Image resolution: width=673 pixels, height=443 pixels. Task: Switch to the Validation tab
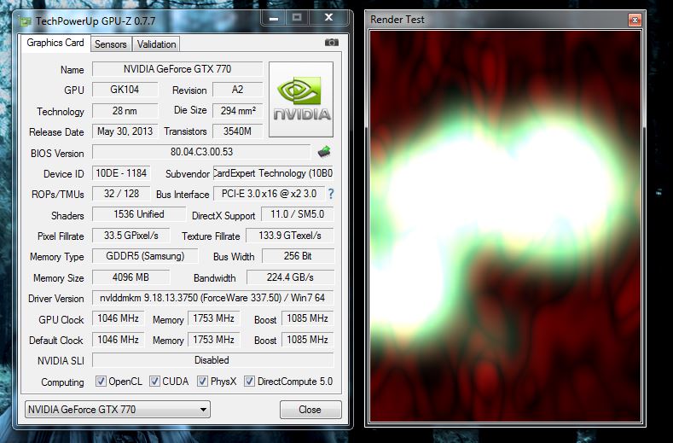[156, 44]
